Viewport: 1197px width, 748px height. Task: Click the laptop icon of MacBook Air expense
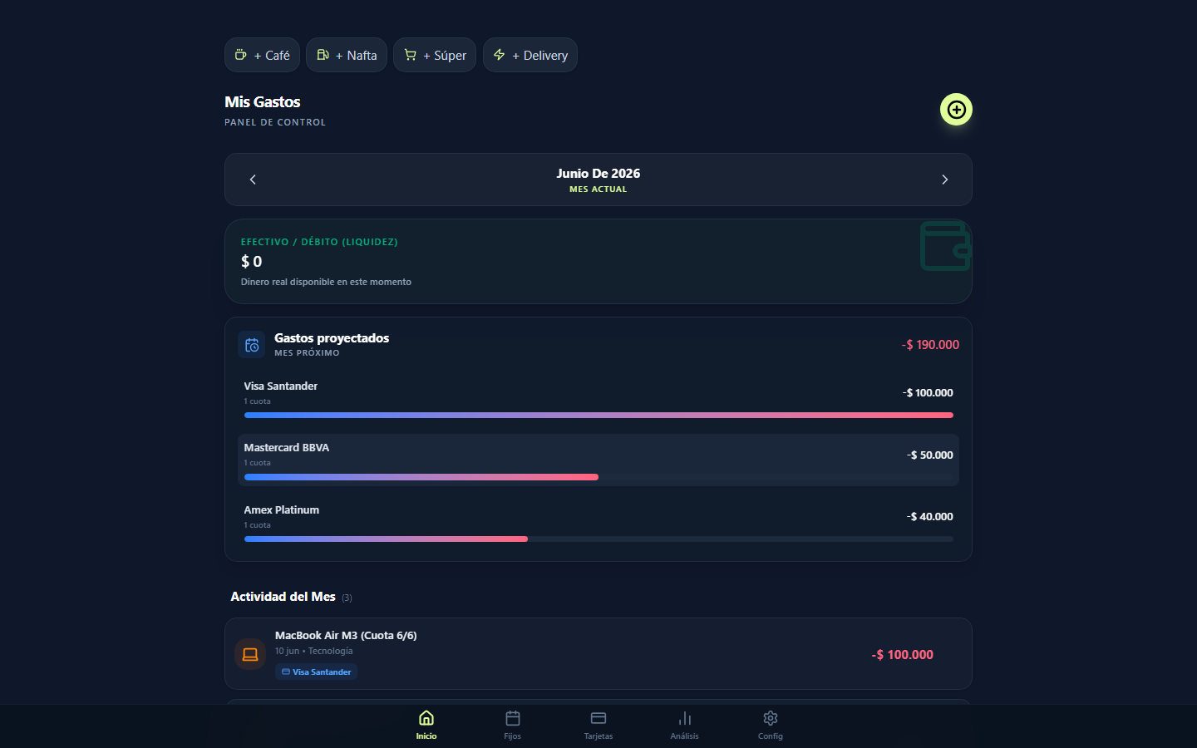(x=250, y=654)
